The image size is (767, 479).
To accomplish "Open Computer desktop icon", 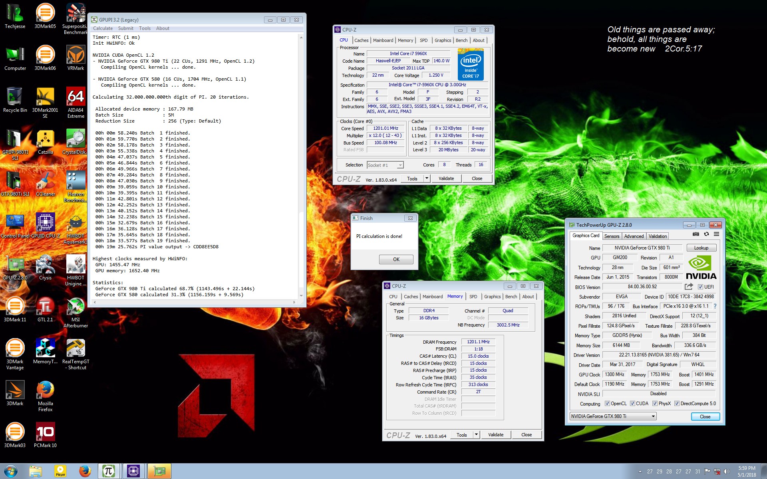I will pyautogui.click(x=15, y=58).
